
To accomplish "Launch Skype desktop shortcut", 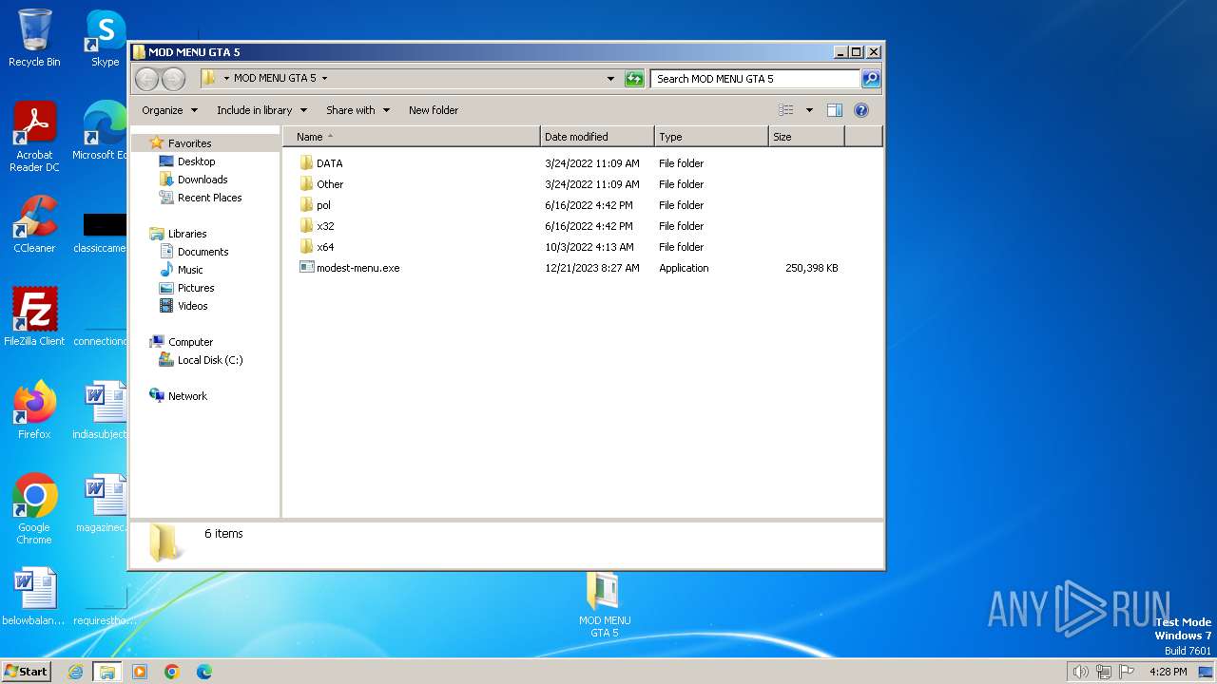I will tap(106, 38).
